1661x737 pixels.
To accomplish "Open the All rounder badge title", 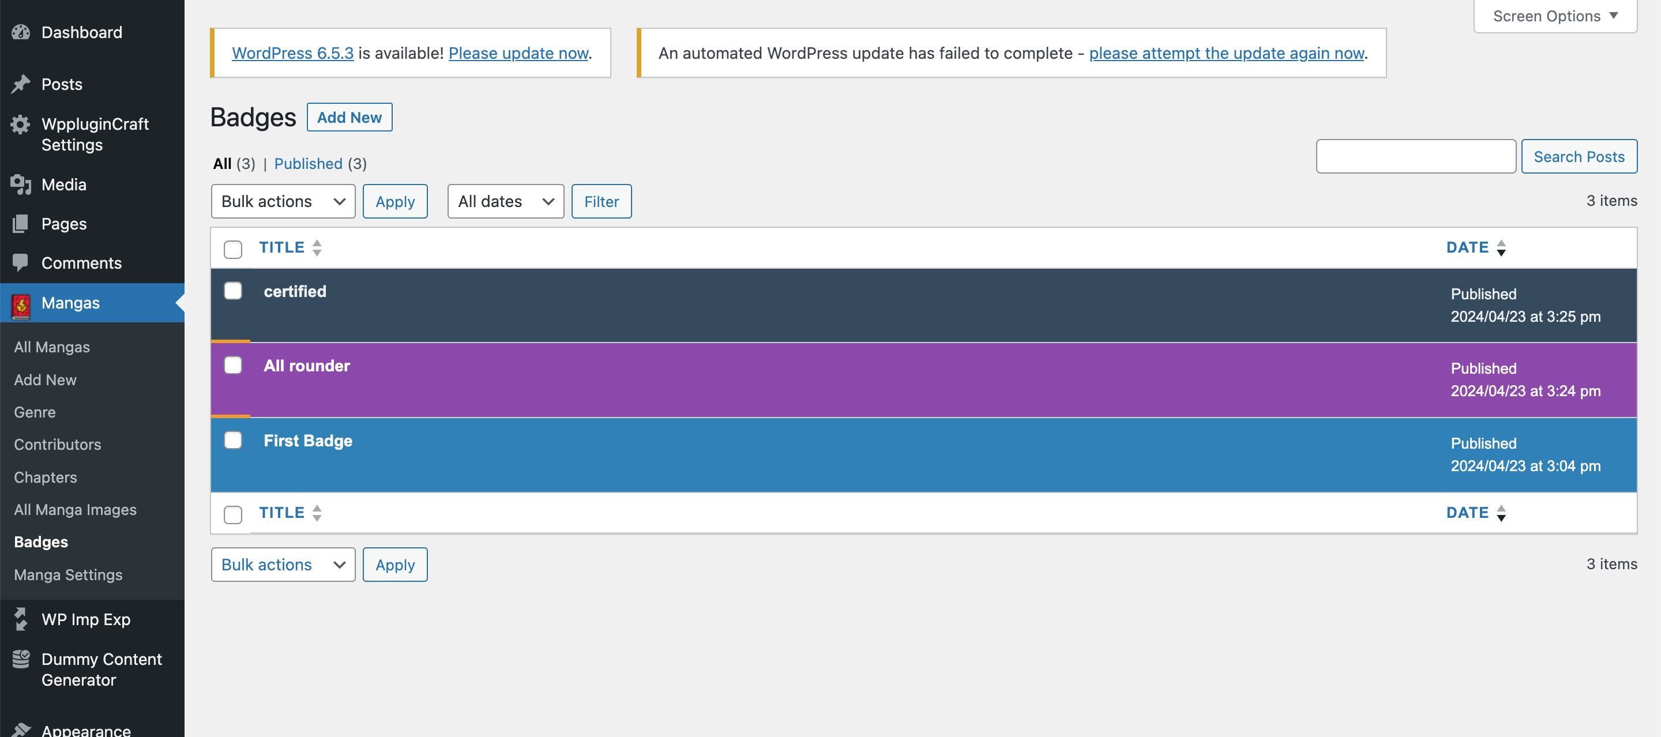I will coord(307,366).
